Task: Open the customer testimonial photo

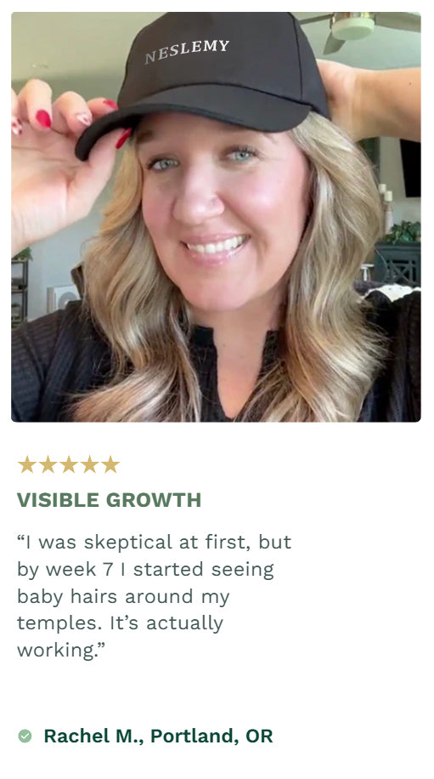Action: [x=216, y=217]
